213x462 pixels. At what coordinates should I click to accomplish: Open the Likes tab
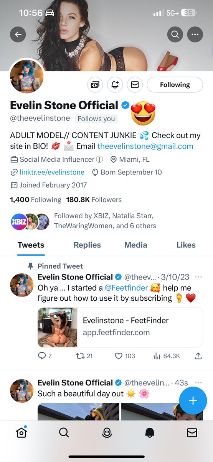186,245
